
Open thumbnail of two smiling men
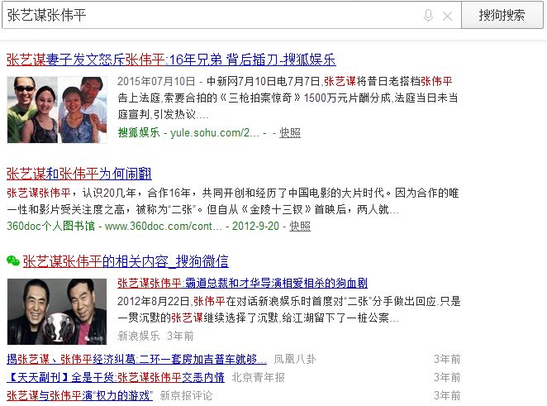[x=57, y=312]
